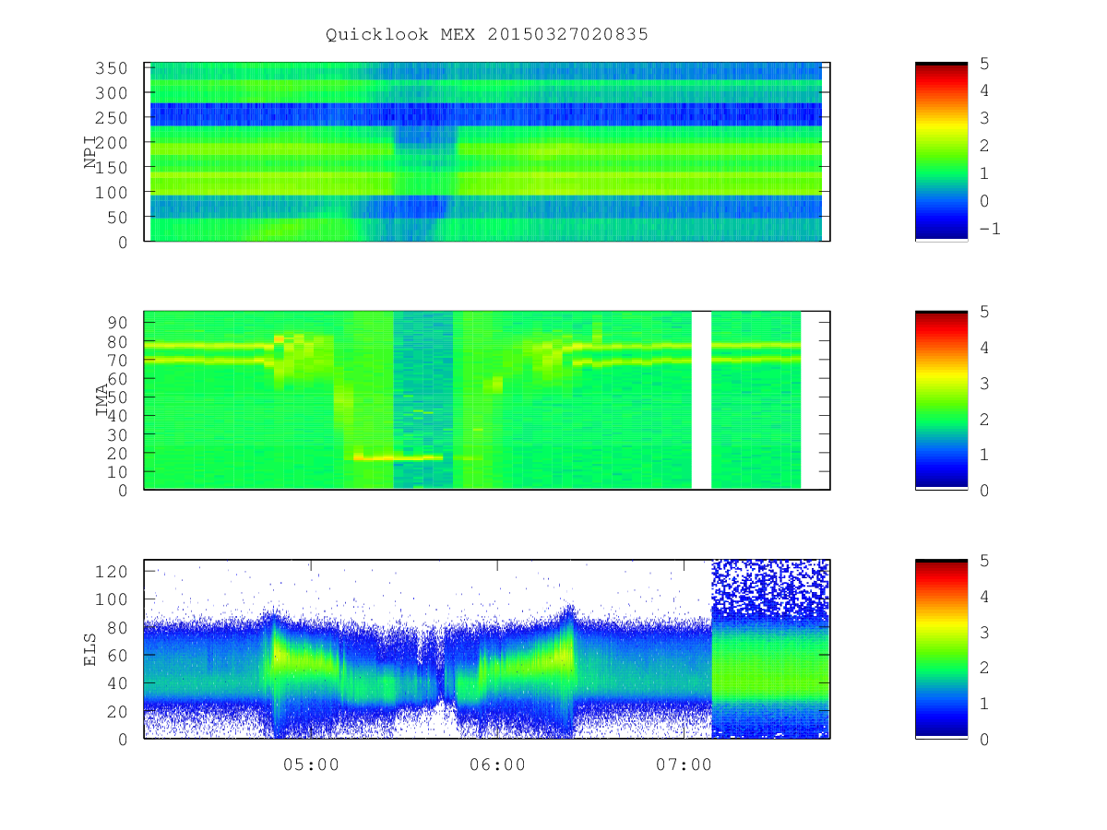The width and height of the screenshot is (1107, 830).
Task: Click the NPI axis label
Action: (90, 152)
